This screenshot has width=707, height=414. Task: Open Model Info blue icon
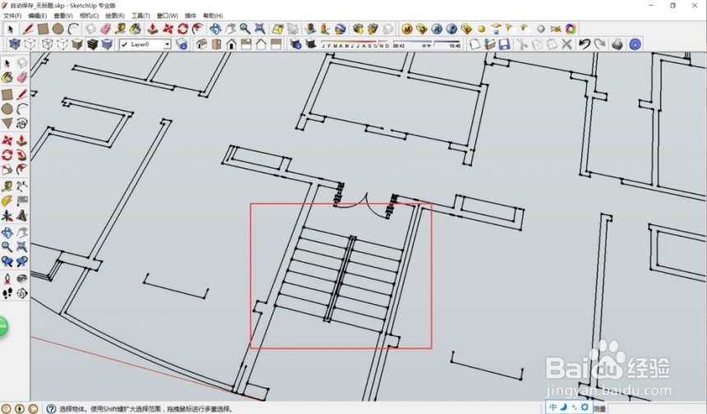point(635,44)
